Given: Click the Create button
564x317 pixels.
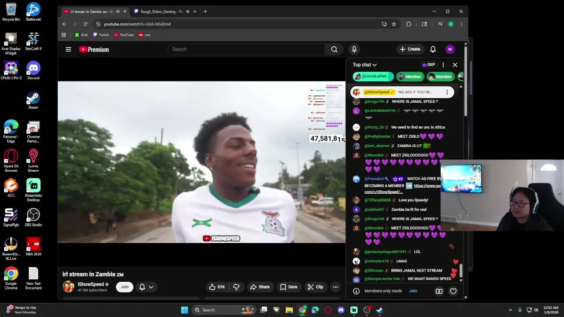Looking at the screenshot, I should point(410,49).
